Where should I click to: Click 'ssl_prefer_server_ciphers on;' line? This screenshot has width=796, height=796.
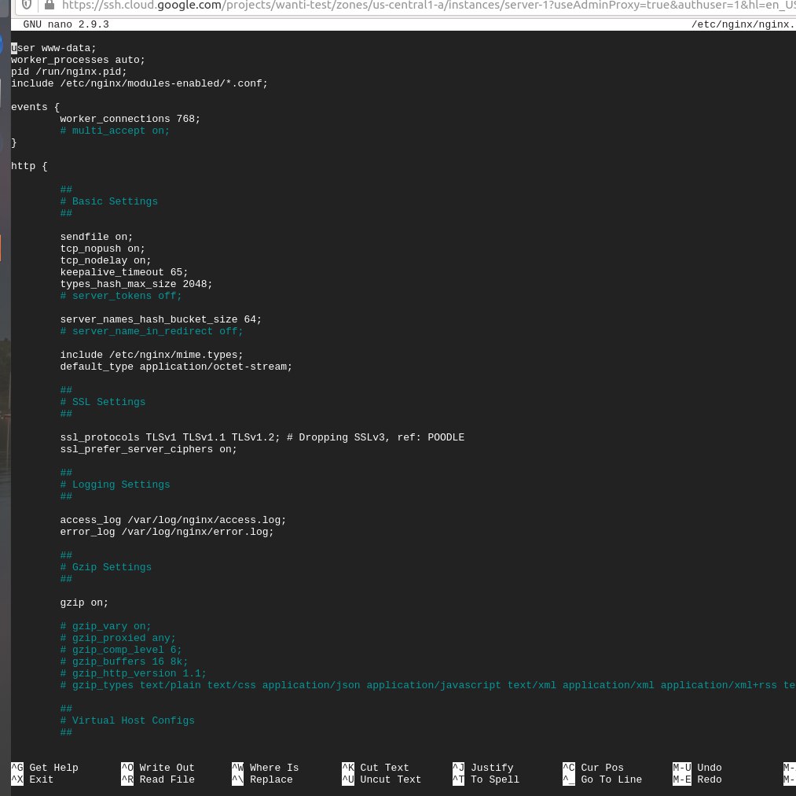(149, 449)
